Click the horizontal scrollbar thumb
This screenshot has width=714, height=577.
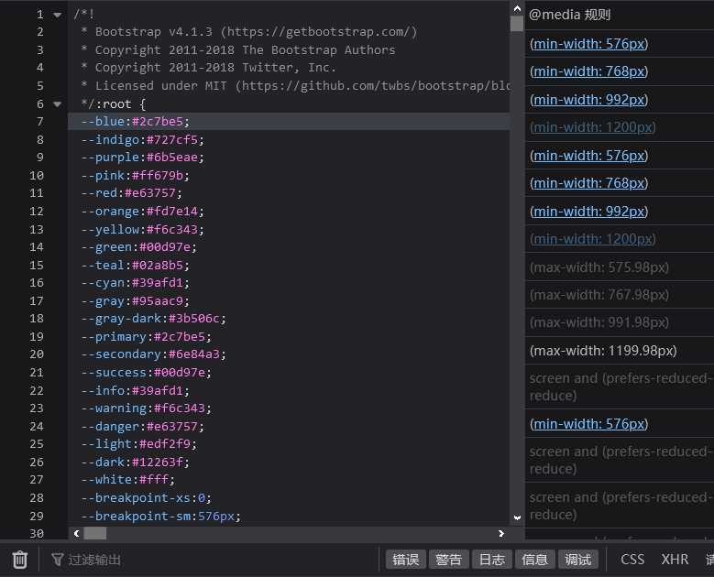95,533
